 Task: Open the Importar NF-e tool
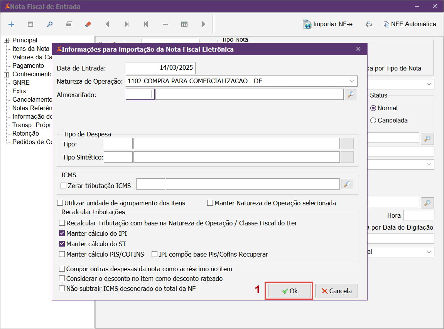click(x=328, y=24)
